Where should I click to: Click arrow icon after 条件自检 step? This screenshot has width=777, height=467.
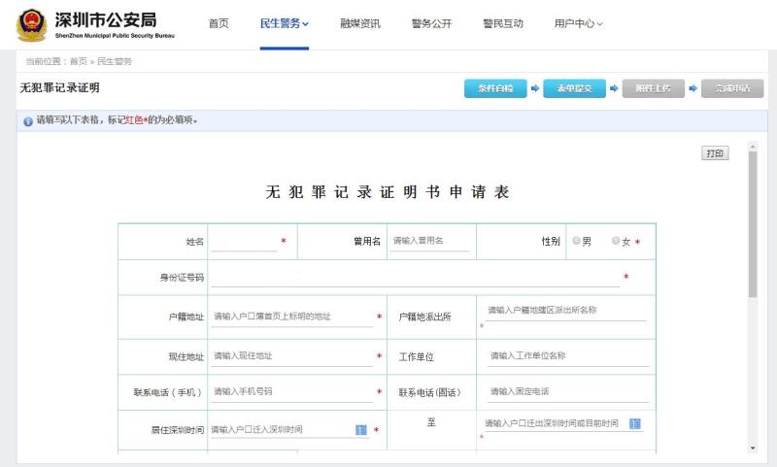[x=534, y=88]
